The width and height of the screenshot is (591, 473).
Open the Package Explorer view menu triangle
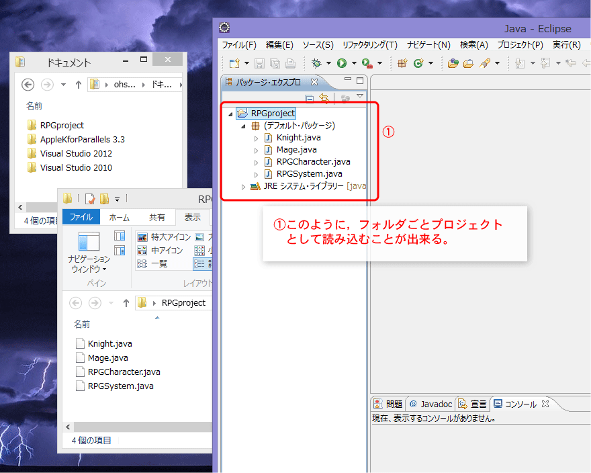[360, 96]
